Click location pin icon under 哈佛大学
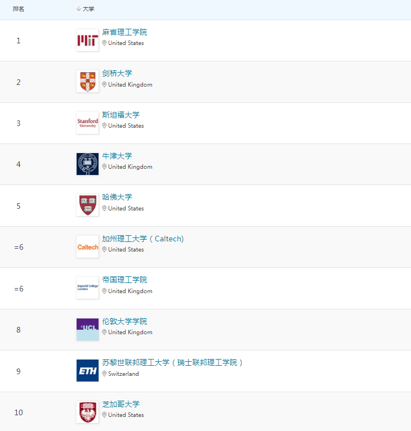Image resolution: width=411 pixels, height=431 pixels. 104,208
